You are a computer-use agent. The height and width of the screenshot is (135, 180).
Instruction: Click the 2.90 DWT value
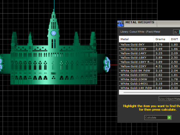coord(174,66)
